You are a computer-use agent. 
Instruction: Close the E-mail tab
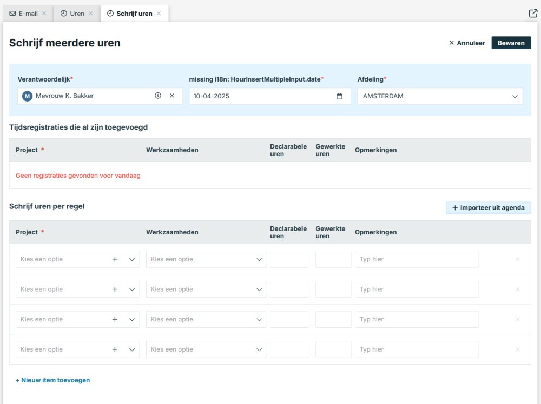(x=44, y=14)
